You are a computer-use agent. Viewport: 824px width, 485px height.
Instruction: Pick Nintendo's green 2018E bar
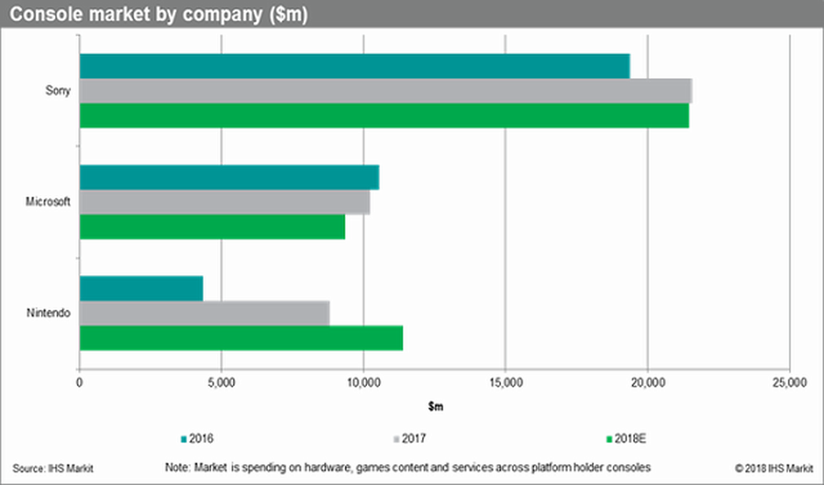pyautogui.click(x=241, y=338)
